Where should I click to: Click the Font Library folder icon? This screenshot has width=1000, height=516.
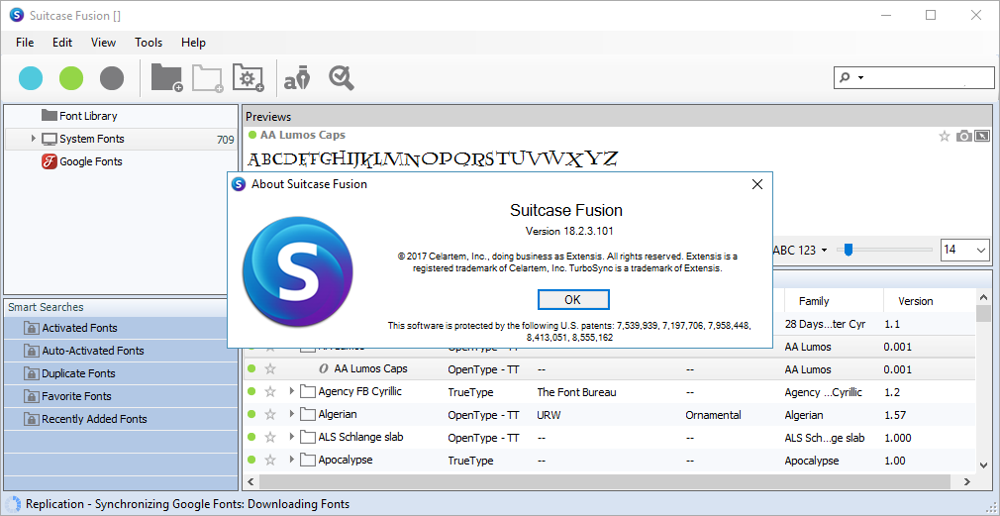[50, 116]
